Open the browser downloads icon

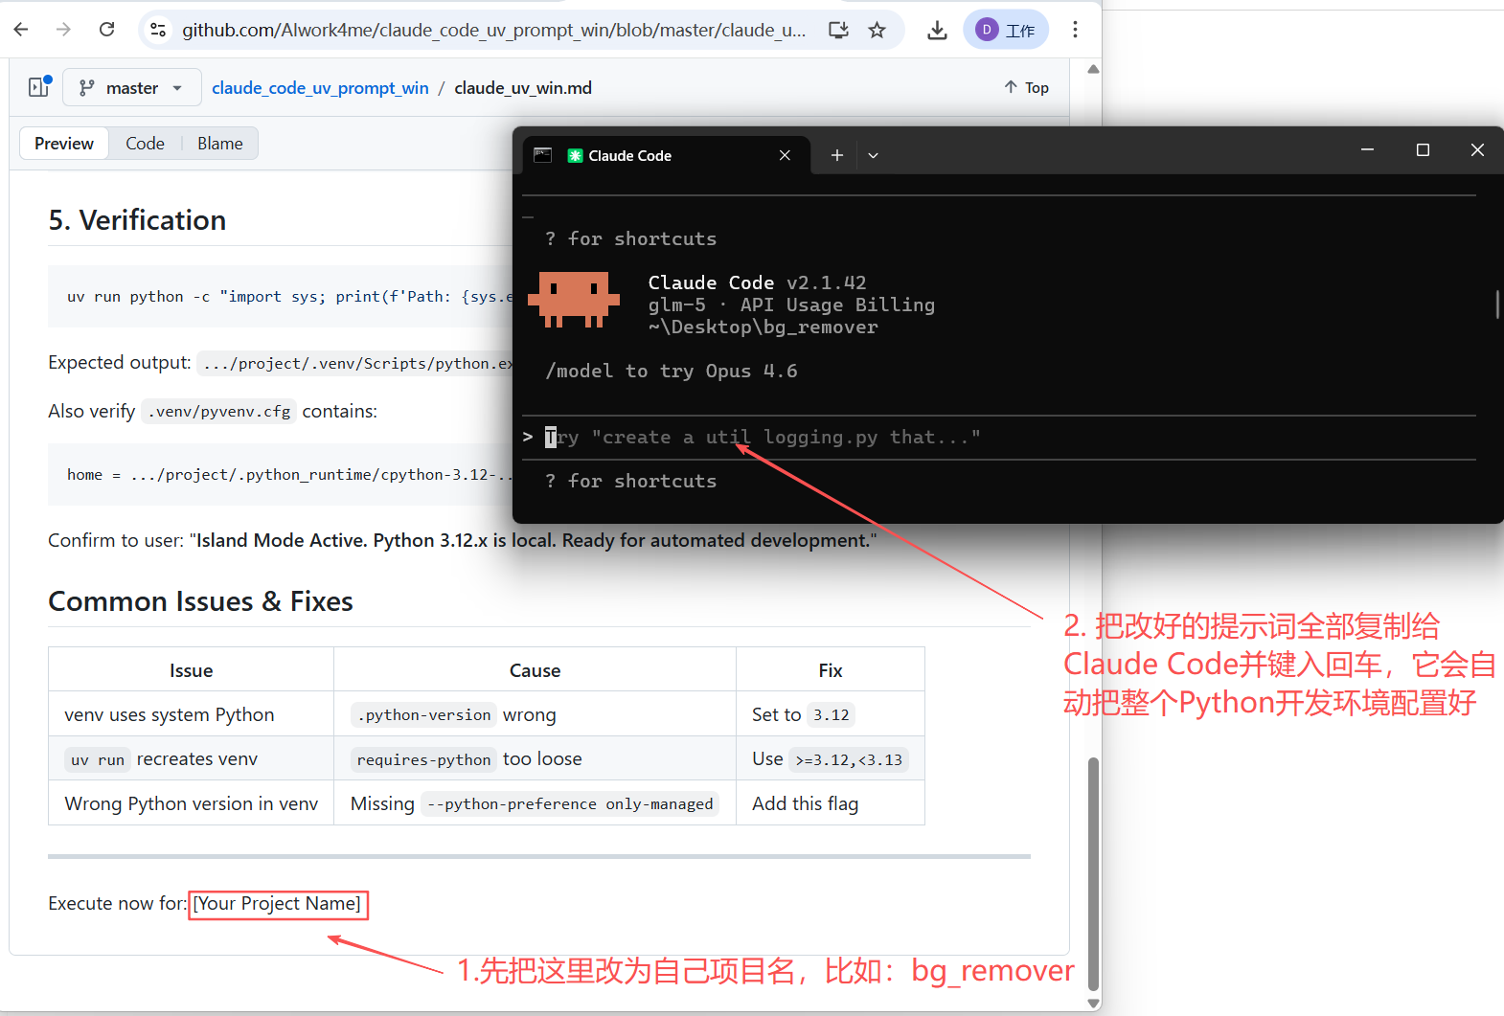[937, 31]
